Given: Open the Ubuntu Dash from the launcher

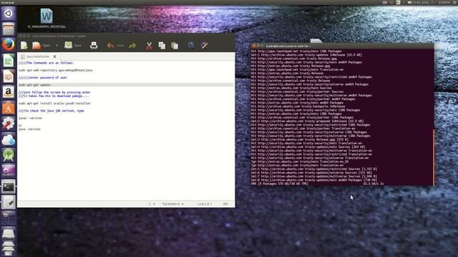Looking at the screenshot, I should (8, 14).
